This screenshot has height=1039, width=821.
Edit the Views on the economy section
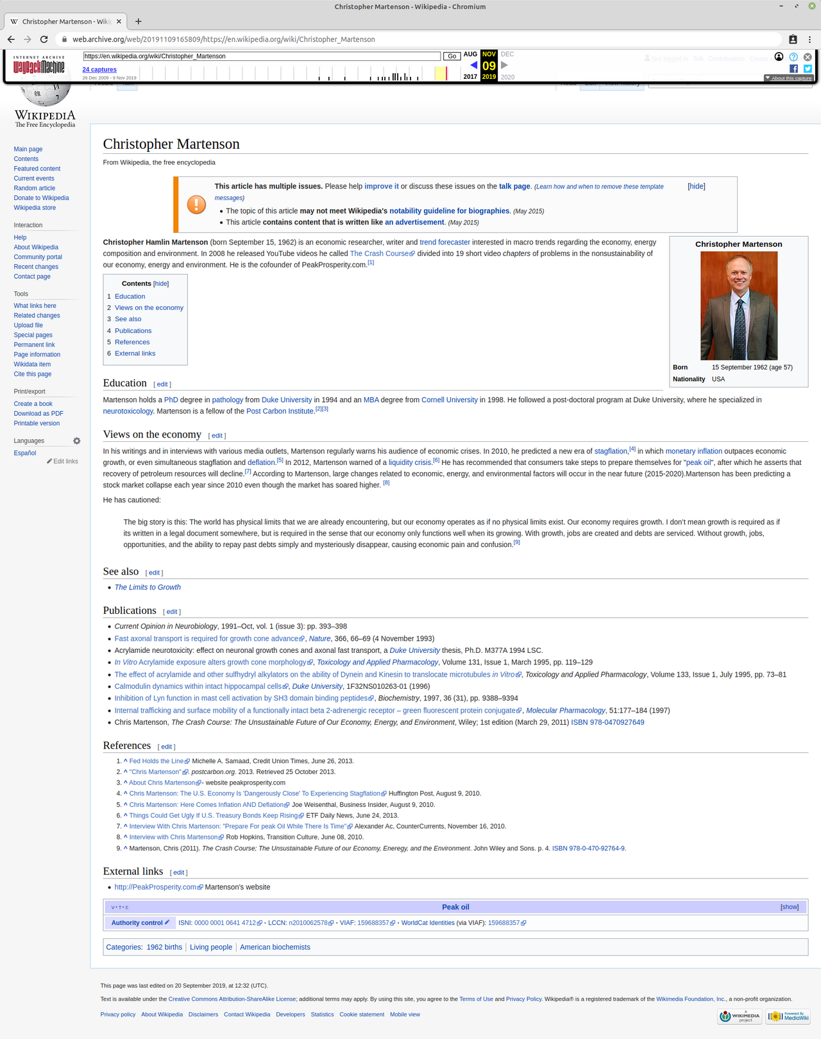tap(217, 435)
